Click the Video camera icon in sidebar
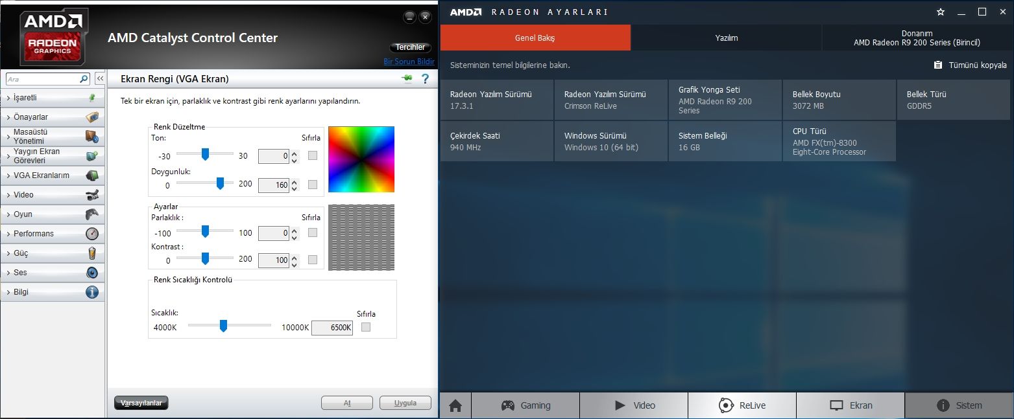The width and height of the screenshot is (1014, 419). click(92, 195)
